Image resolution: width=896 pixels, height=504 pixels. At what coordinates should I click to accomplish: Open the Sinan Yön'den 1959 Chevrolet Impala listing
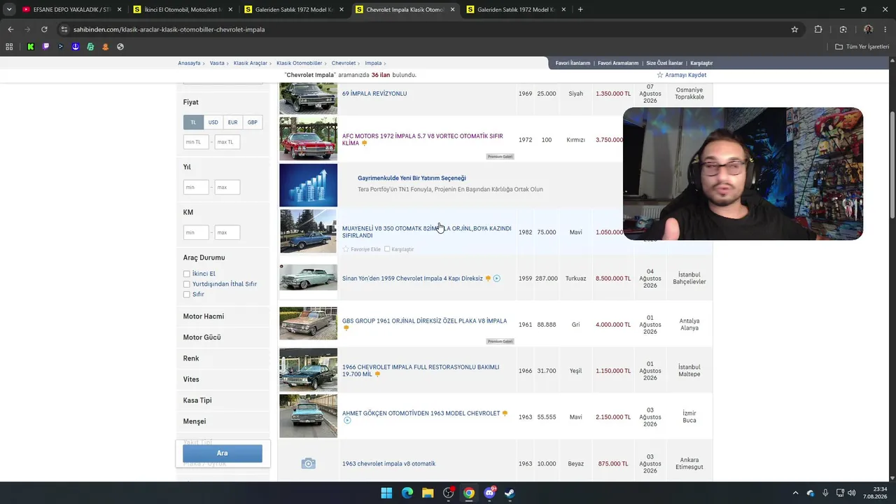412,279
